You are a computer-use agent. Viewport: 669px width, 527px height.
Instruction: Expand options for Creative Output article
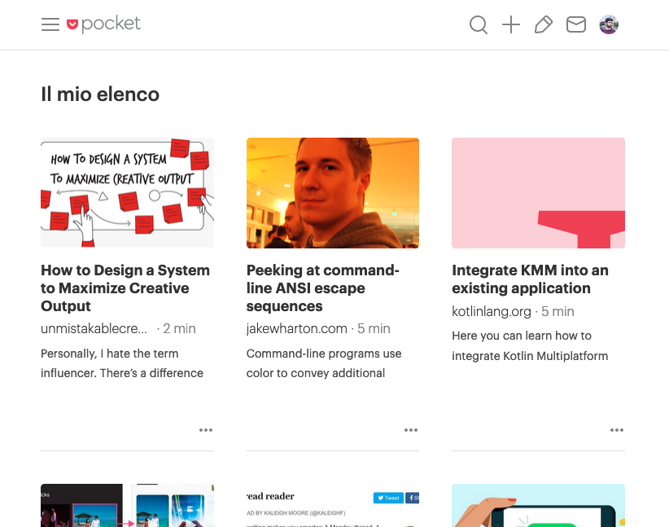pos(206,430)
